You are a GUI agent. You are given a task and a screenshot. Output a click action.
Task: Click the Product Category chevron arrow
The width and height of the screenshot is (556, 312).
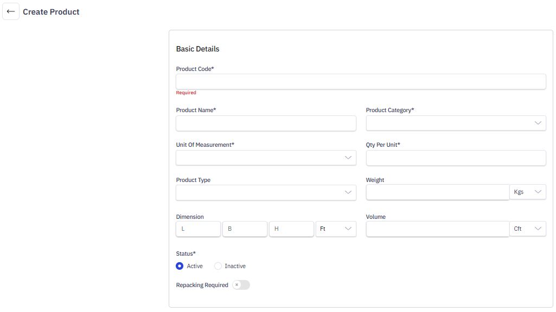(538, 123)
